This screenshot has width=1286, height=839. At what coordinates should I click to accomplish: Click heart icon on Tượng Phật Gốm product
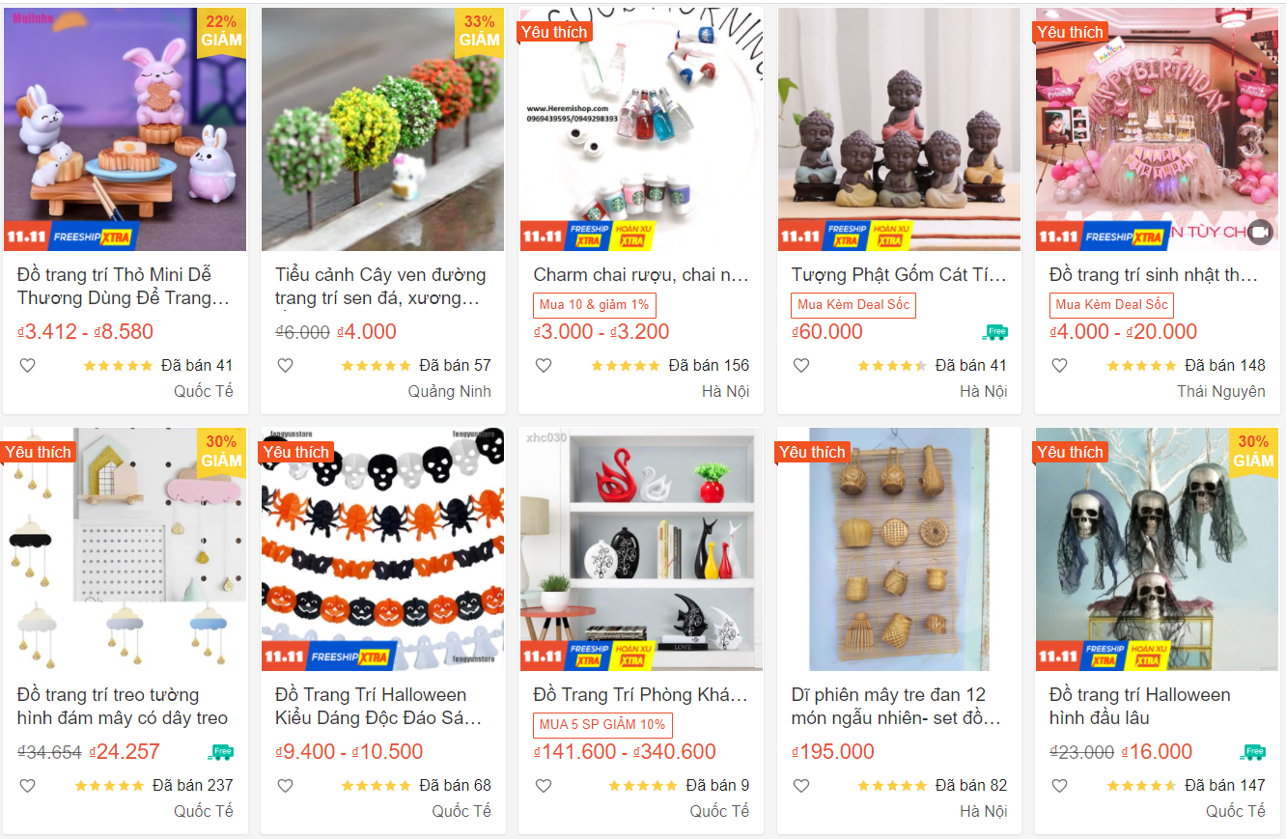pyautogui.click(x=801, y=366)
